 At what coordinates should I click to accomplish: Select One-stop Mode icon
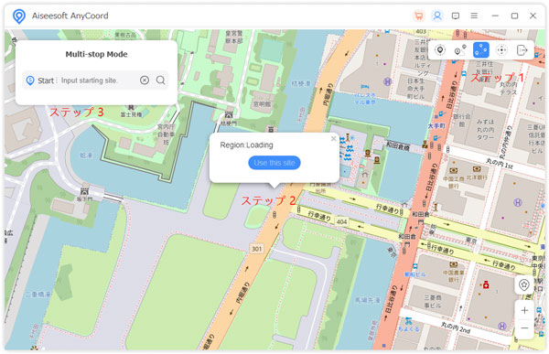tap(460, 50)
